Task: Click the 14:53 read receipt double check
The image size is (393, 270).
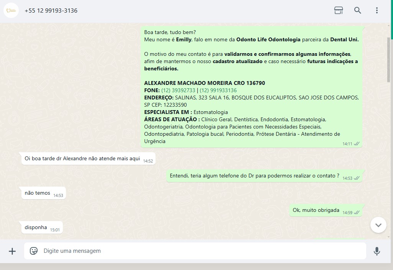Action: click(x=357, y=178)
